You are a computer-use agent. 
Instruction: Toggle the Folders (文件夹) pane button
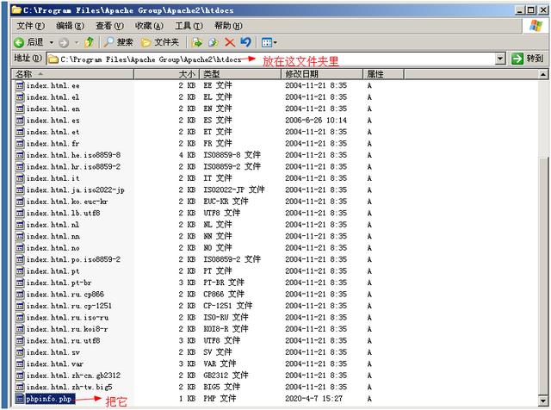(x=160, y=42)
